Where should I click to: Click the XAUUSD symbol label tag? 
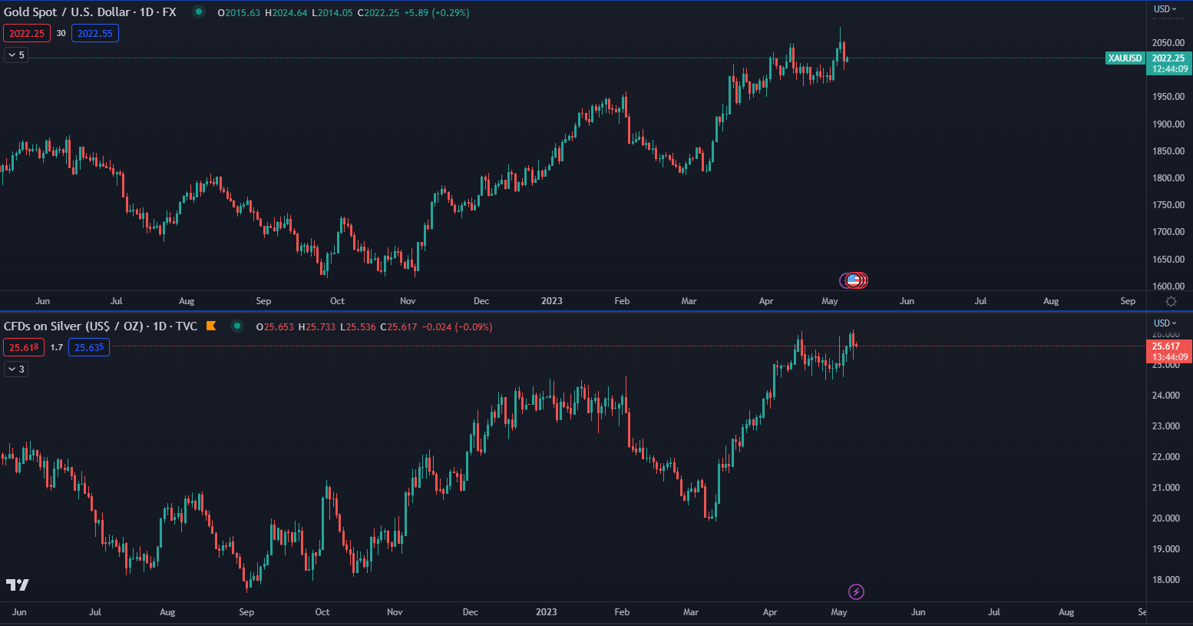point(1125,58)
